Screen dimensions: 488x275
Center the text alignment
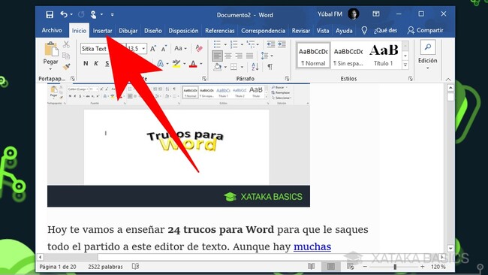(228, 56)
